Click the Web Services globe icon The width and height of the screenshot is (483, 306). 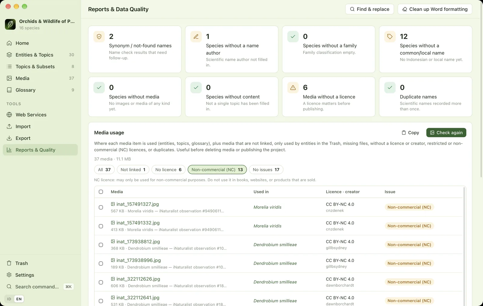pos(9,115)
